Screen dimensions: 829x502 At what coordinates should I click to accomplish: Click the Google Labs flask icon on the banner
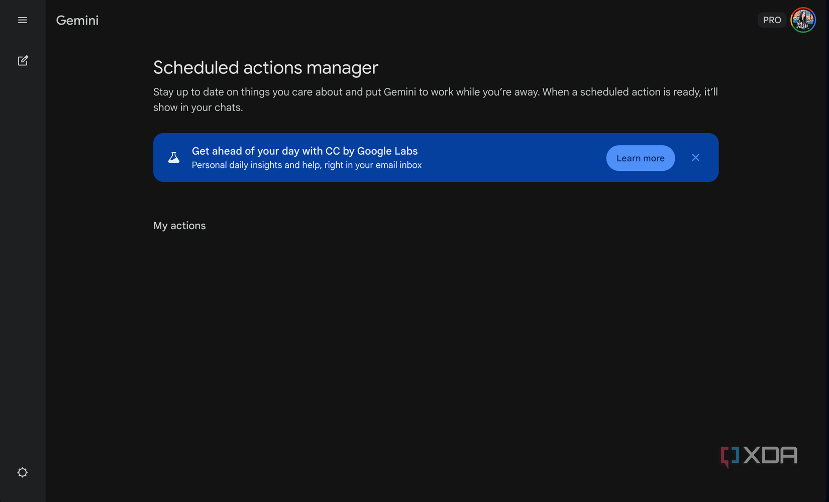click(x=174, y=157)
